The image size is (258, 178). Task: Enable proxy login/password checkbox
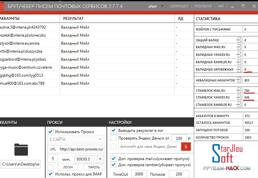pos(50,167)
